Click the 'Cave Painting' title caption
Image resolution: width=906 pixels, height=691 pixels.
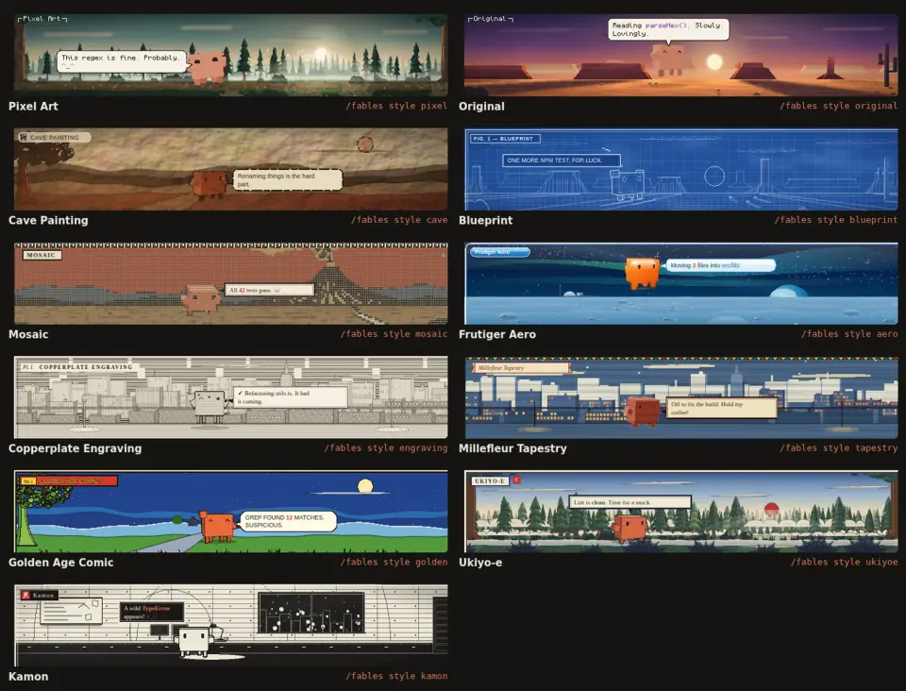(48, 220)
